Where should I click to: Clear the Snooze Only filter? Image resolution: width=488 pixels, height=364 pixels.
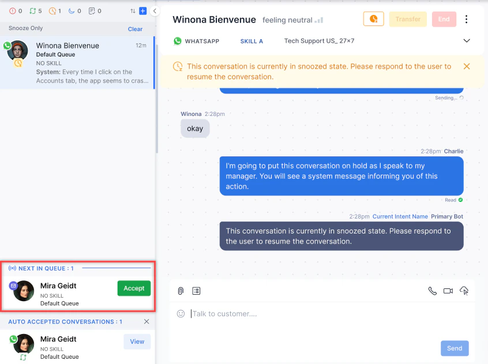[x=135, y=29]
